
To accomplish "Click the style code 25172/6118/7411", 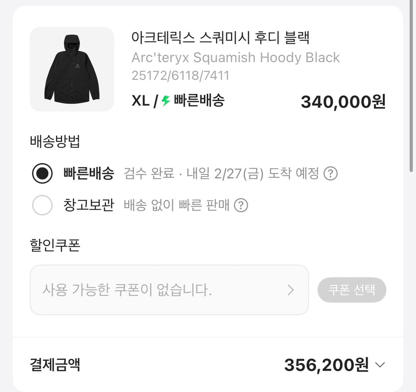I will point(180,75).
